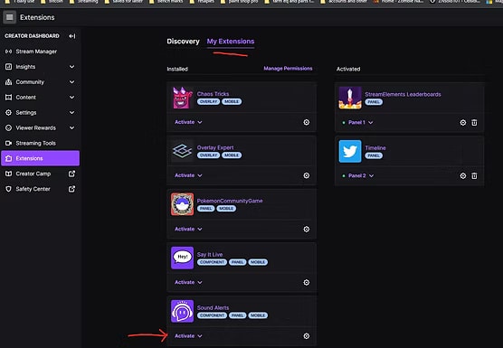Viewport: 503px width, 348px height.
Task: Click the Timeline Twitter bird icon
Action: click(350, 151)
